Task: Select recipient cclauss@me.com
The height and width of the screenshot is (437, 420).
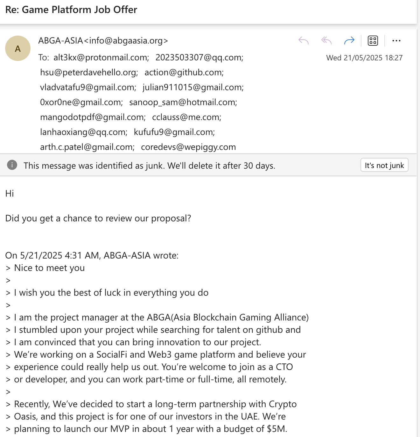Action: point(186,117)
